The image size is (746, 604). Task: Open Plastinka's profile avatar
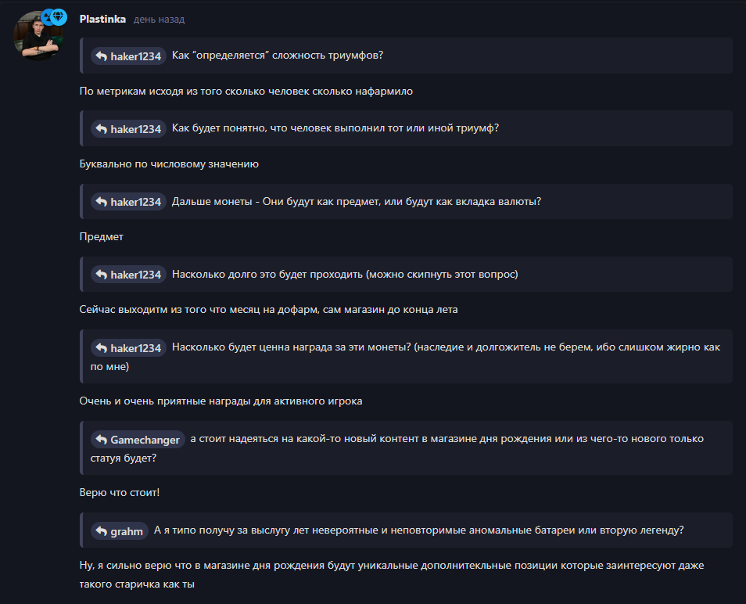38,36
